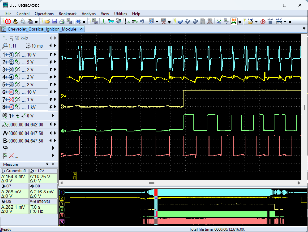The width and height of the screenshot is (308, 232).
Task: Enable disabled channel 6 crossed icon
Action: coord(11,92)
